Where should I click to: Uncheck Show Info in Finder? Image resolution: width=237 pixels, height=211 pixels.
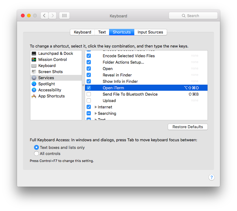point(89,81)
